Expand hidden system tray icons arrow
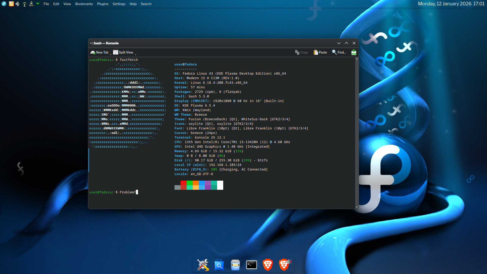The image size is (487, 274). click(x=38, y=4)
